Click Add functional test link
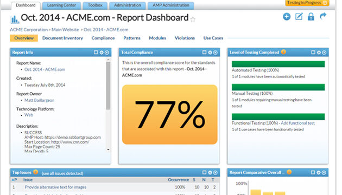The width and height of the screenshot is (342, 195). pyautogui.click(x=297, y=123)
